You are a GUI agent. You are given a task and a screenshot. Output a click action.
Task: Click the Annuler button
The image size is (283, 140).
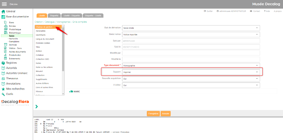[166, 114]
